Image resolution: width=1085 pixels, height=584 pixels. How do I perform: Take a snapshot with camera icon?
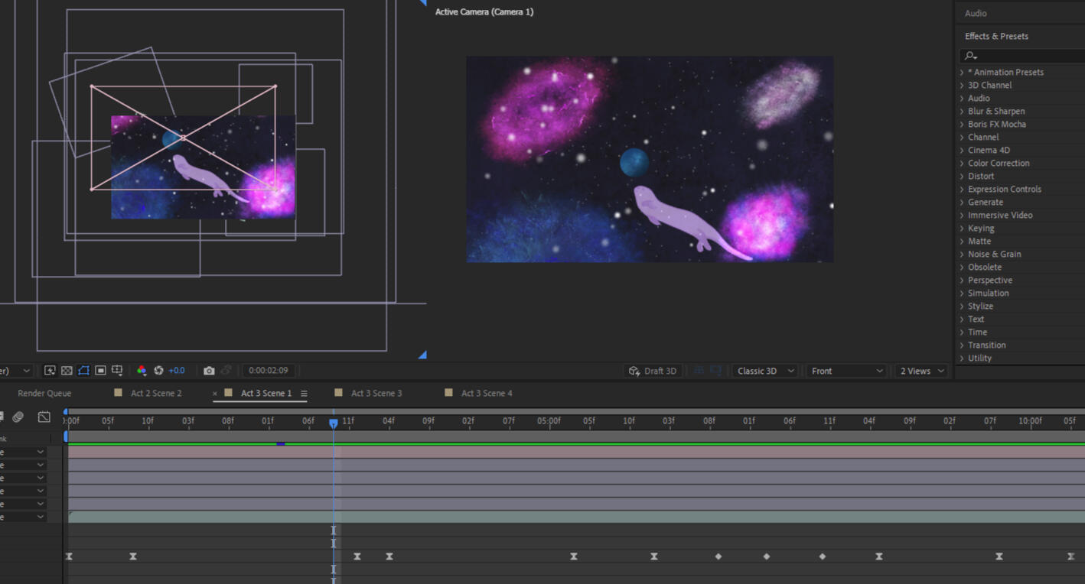pos(209,371)
